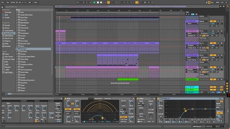Open the Drums category

pos(7,28)
